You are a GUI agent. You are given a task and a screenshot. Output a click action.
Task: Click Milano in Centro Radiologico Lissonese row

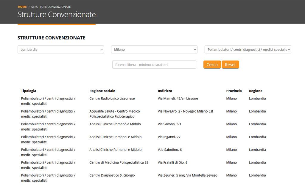(x=231, y=99)
